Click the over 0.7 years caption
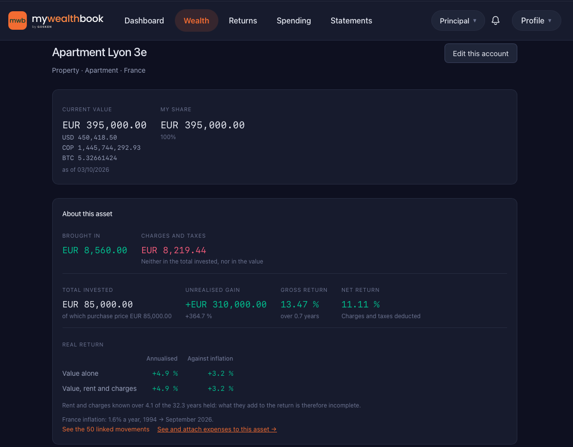573x447 pixels. (299, 316)
